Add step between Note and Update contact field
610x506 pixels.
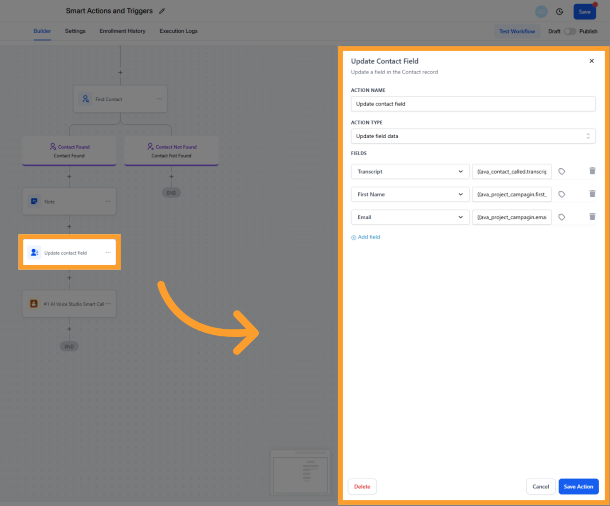coord(69,227)
